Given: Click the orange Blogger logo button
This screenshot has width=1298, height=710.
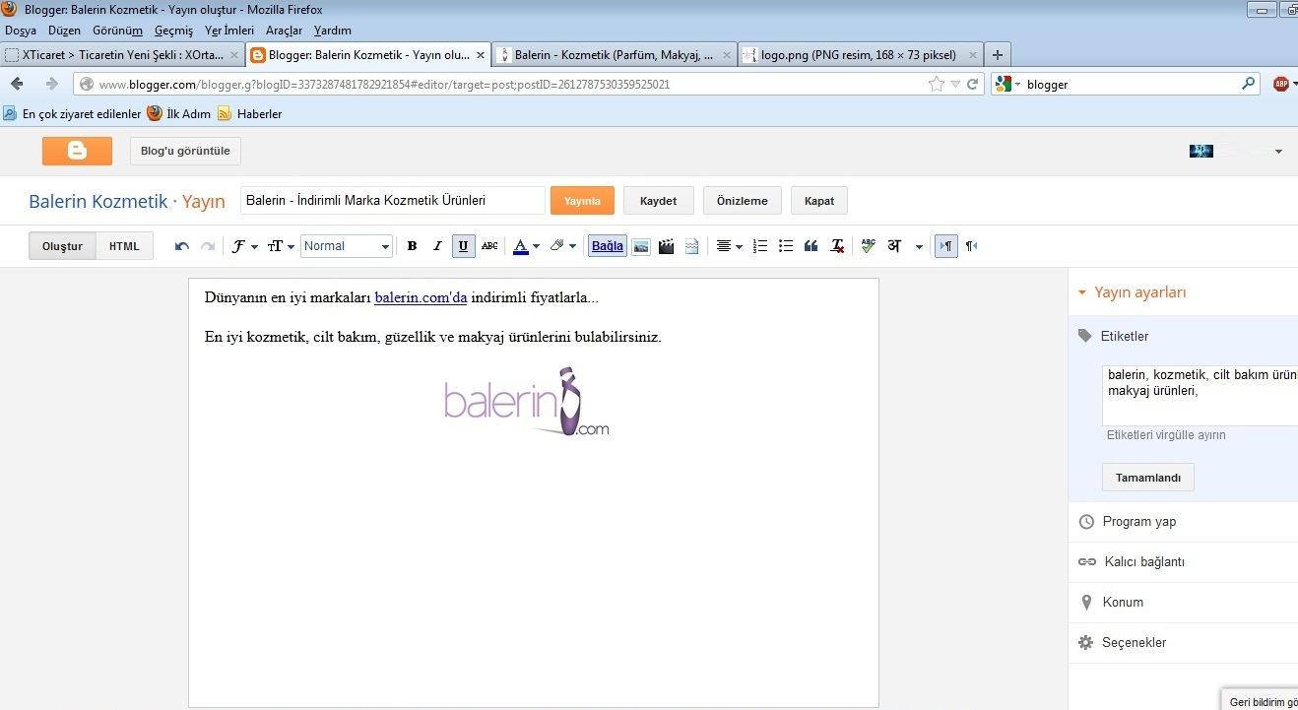Looking at the screenshot, I should (x=77, y=151).
